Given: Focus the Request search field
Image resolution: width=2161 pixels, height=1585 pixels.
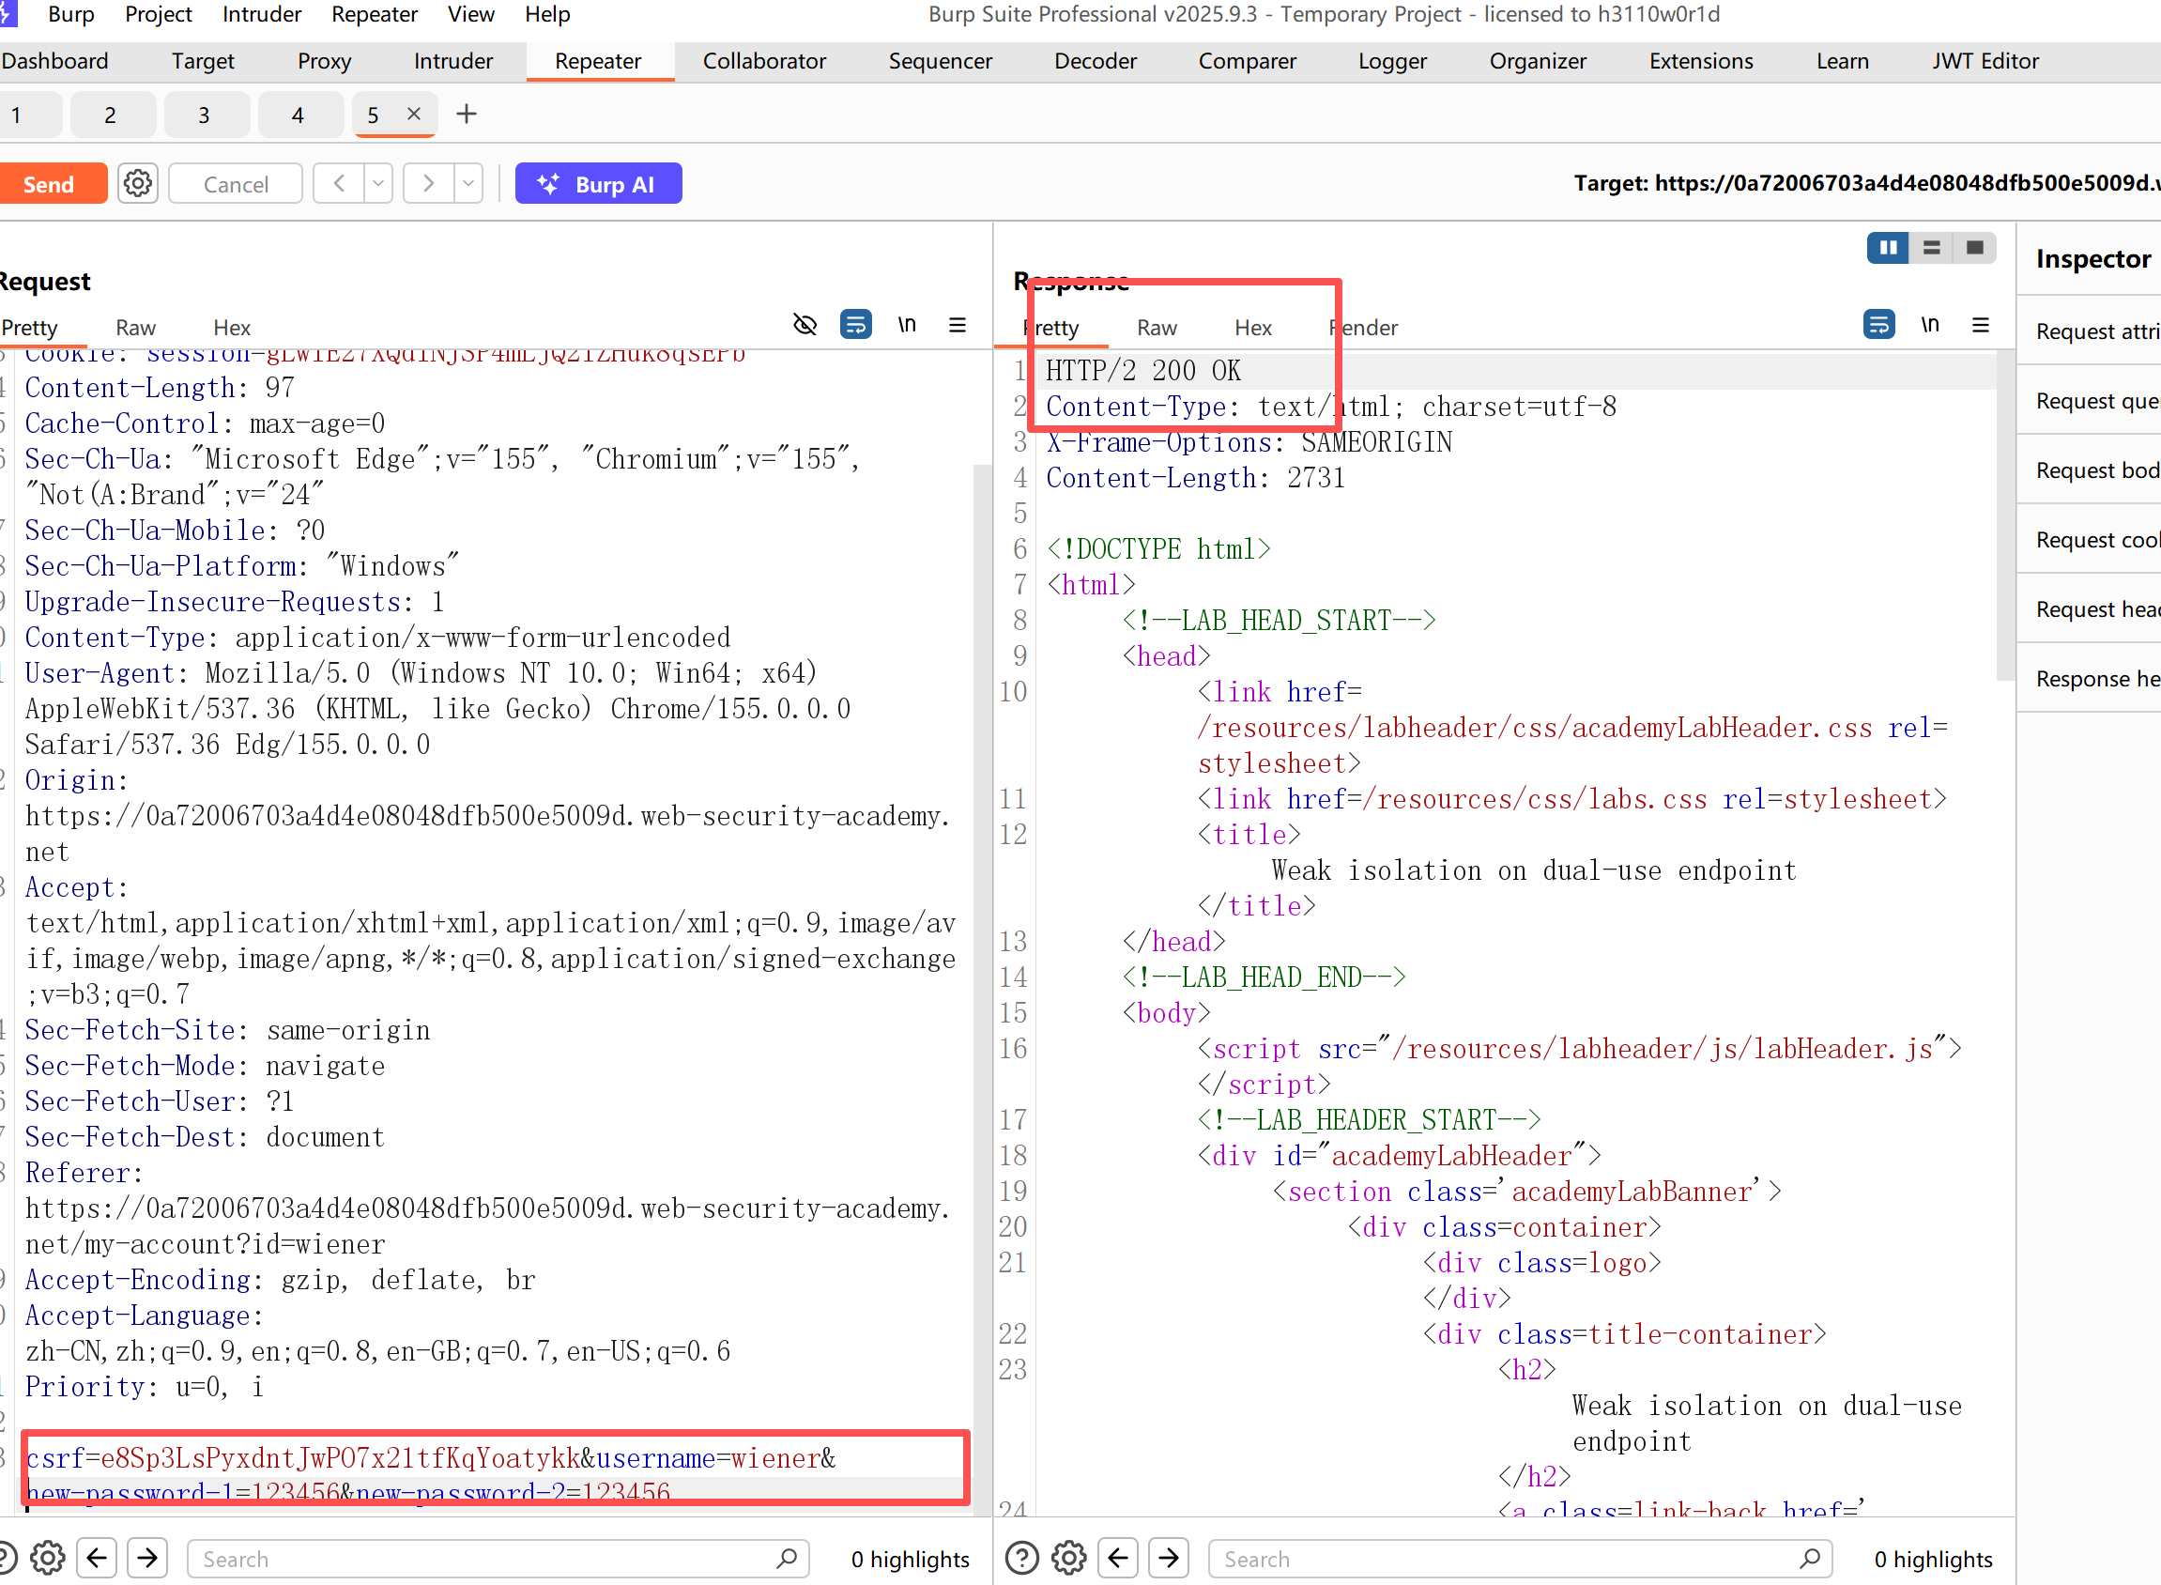Looking at the screenshot, I should [x=498, y=1558].
